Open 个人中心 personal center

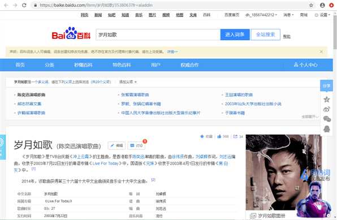click(306, 65)
